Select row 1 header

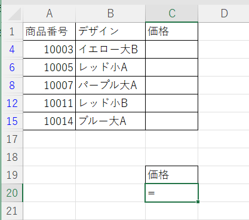click(12, 32)
